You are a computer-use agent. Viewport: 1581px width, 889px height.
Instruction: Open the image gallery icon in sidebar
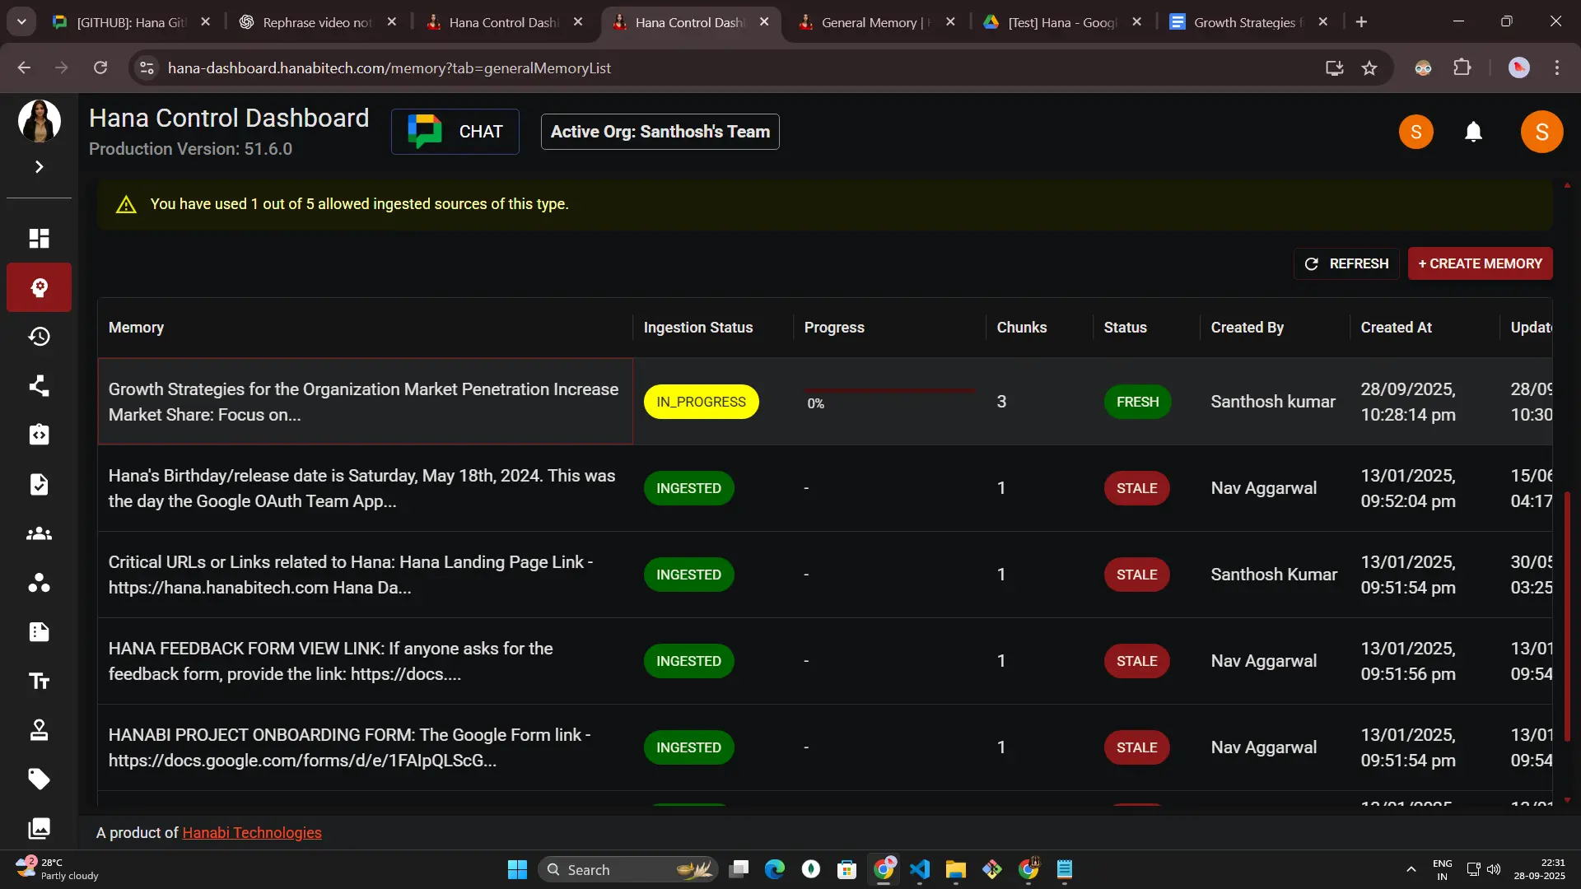click(39, 827)
